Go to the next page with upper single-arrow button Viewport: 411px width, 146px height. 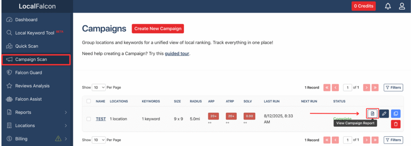367,88
